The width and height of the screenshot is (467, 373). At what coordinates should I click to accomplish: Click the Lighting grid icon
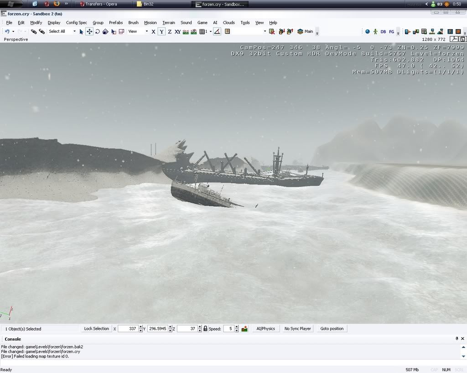[x=424, y=31]
